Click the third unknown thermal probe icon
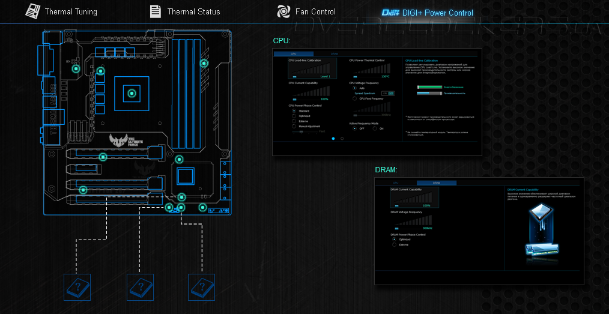 point(202,287)
